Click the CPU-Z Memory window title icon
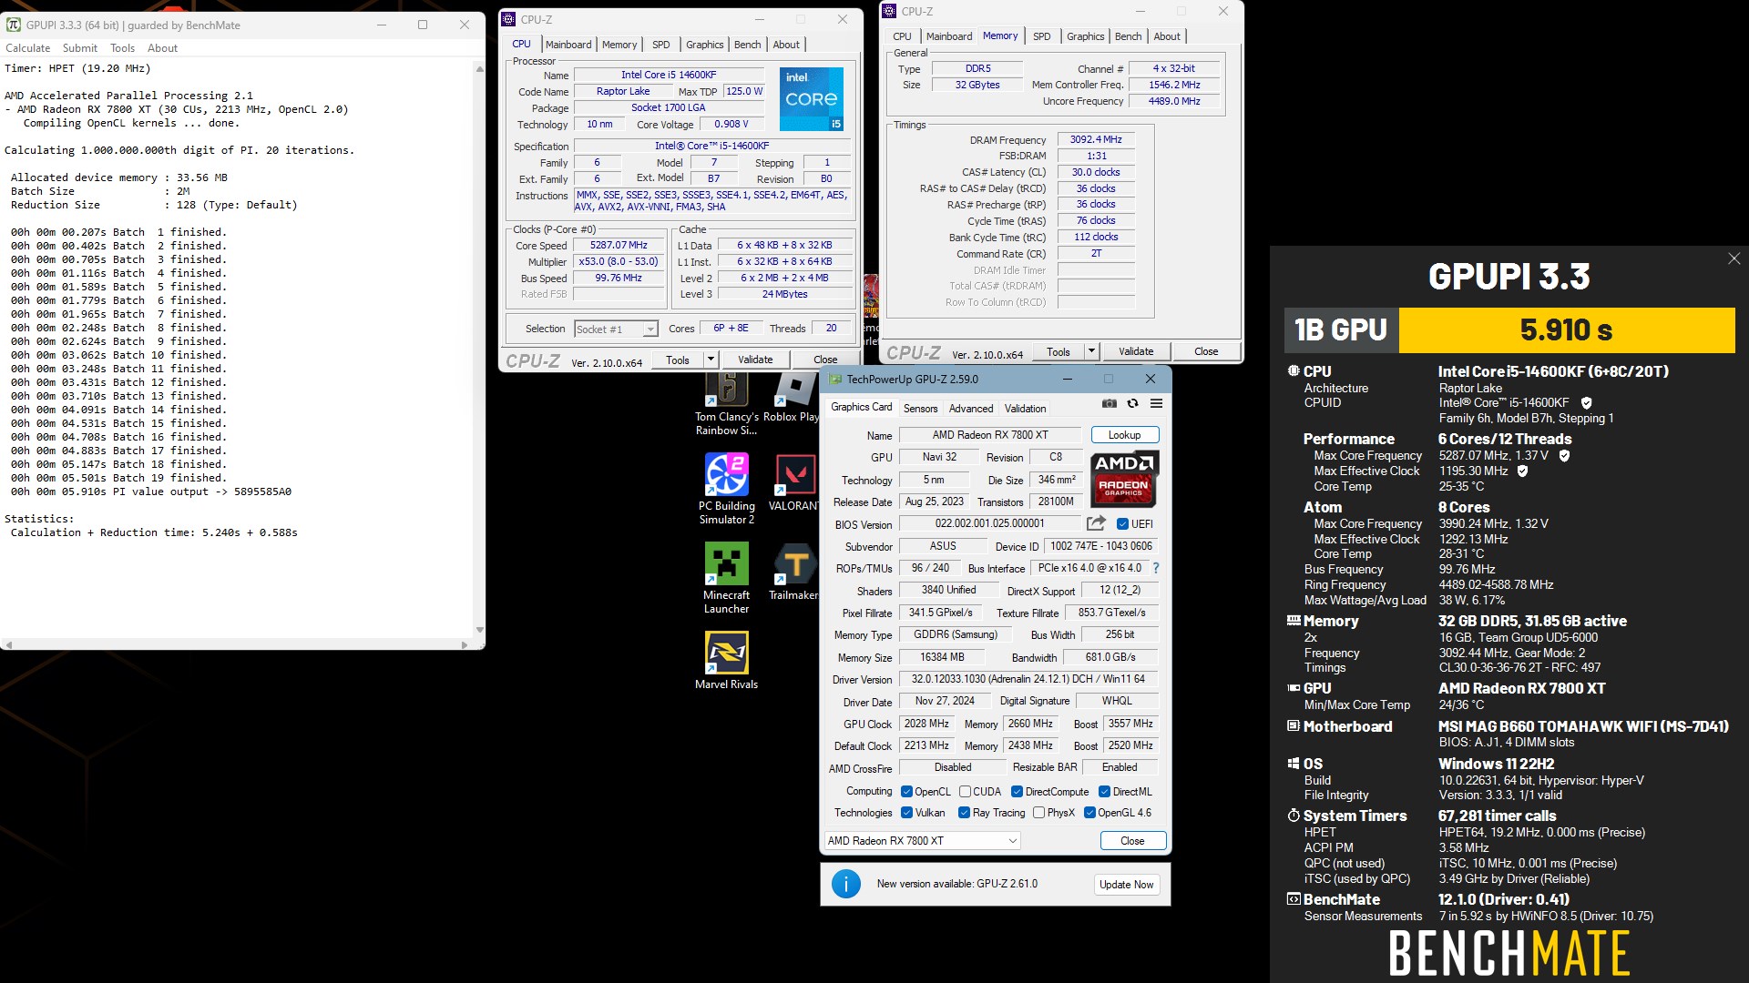 (x=890, y=11)
